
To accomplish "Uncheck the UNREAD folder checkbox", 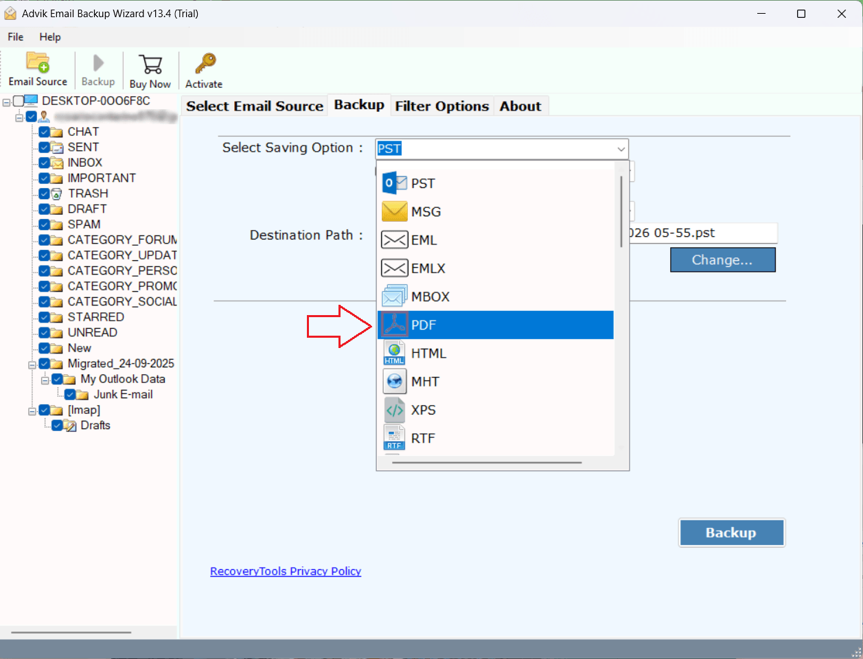I will pyautogui.click(x=44, y=332).
